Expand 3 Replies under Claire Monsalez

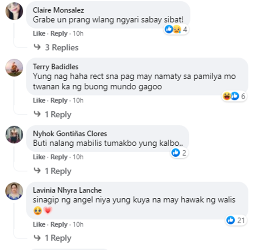(x=56, y=47)
